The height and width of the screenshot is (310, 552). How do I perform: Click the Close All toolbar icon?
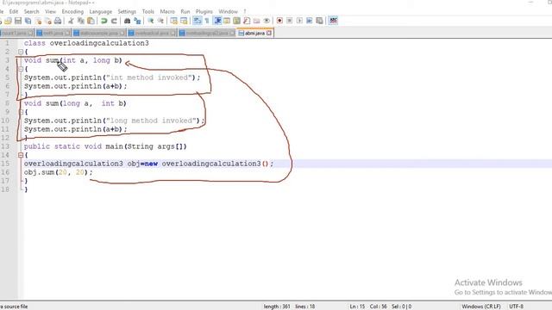coord(48,21)
